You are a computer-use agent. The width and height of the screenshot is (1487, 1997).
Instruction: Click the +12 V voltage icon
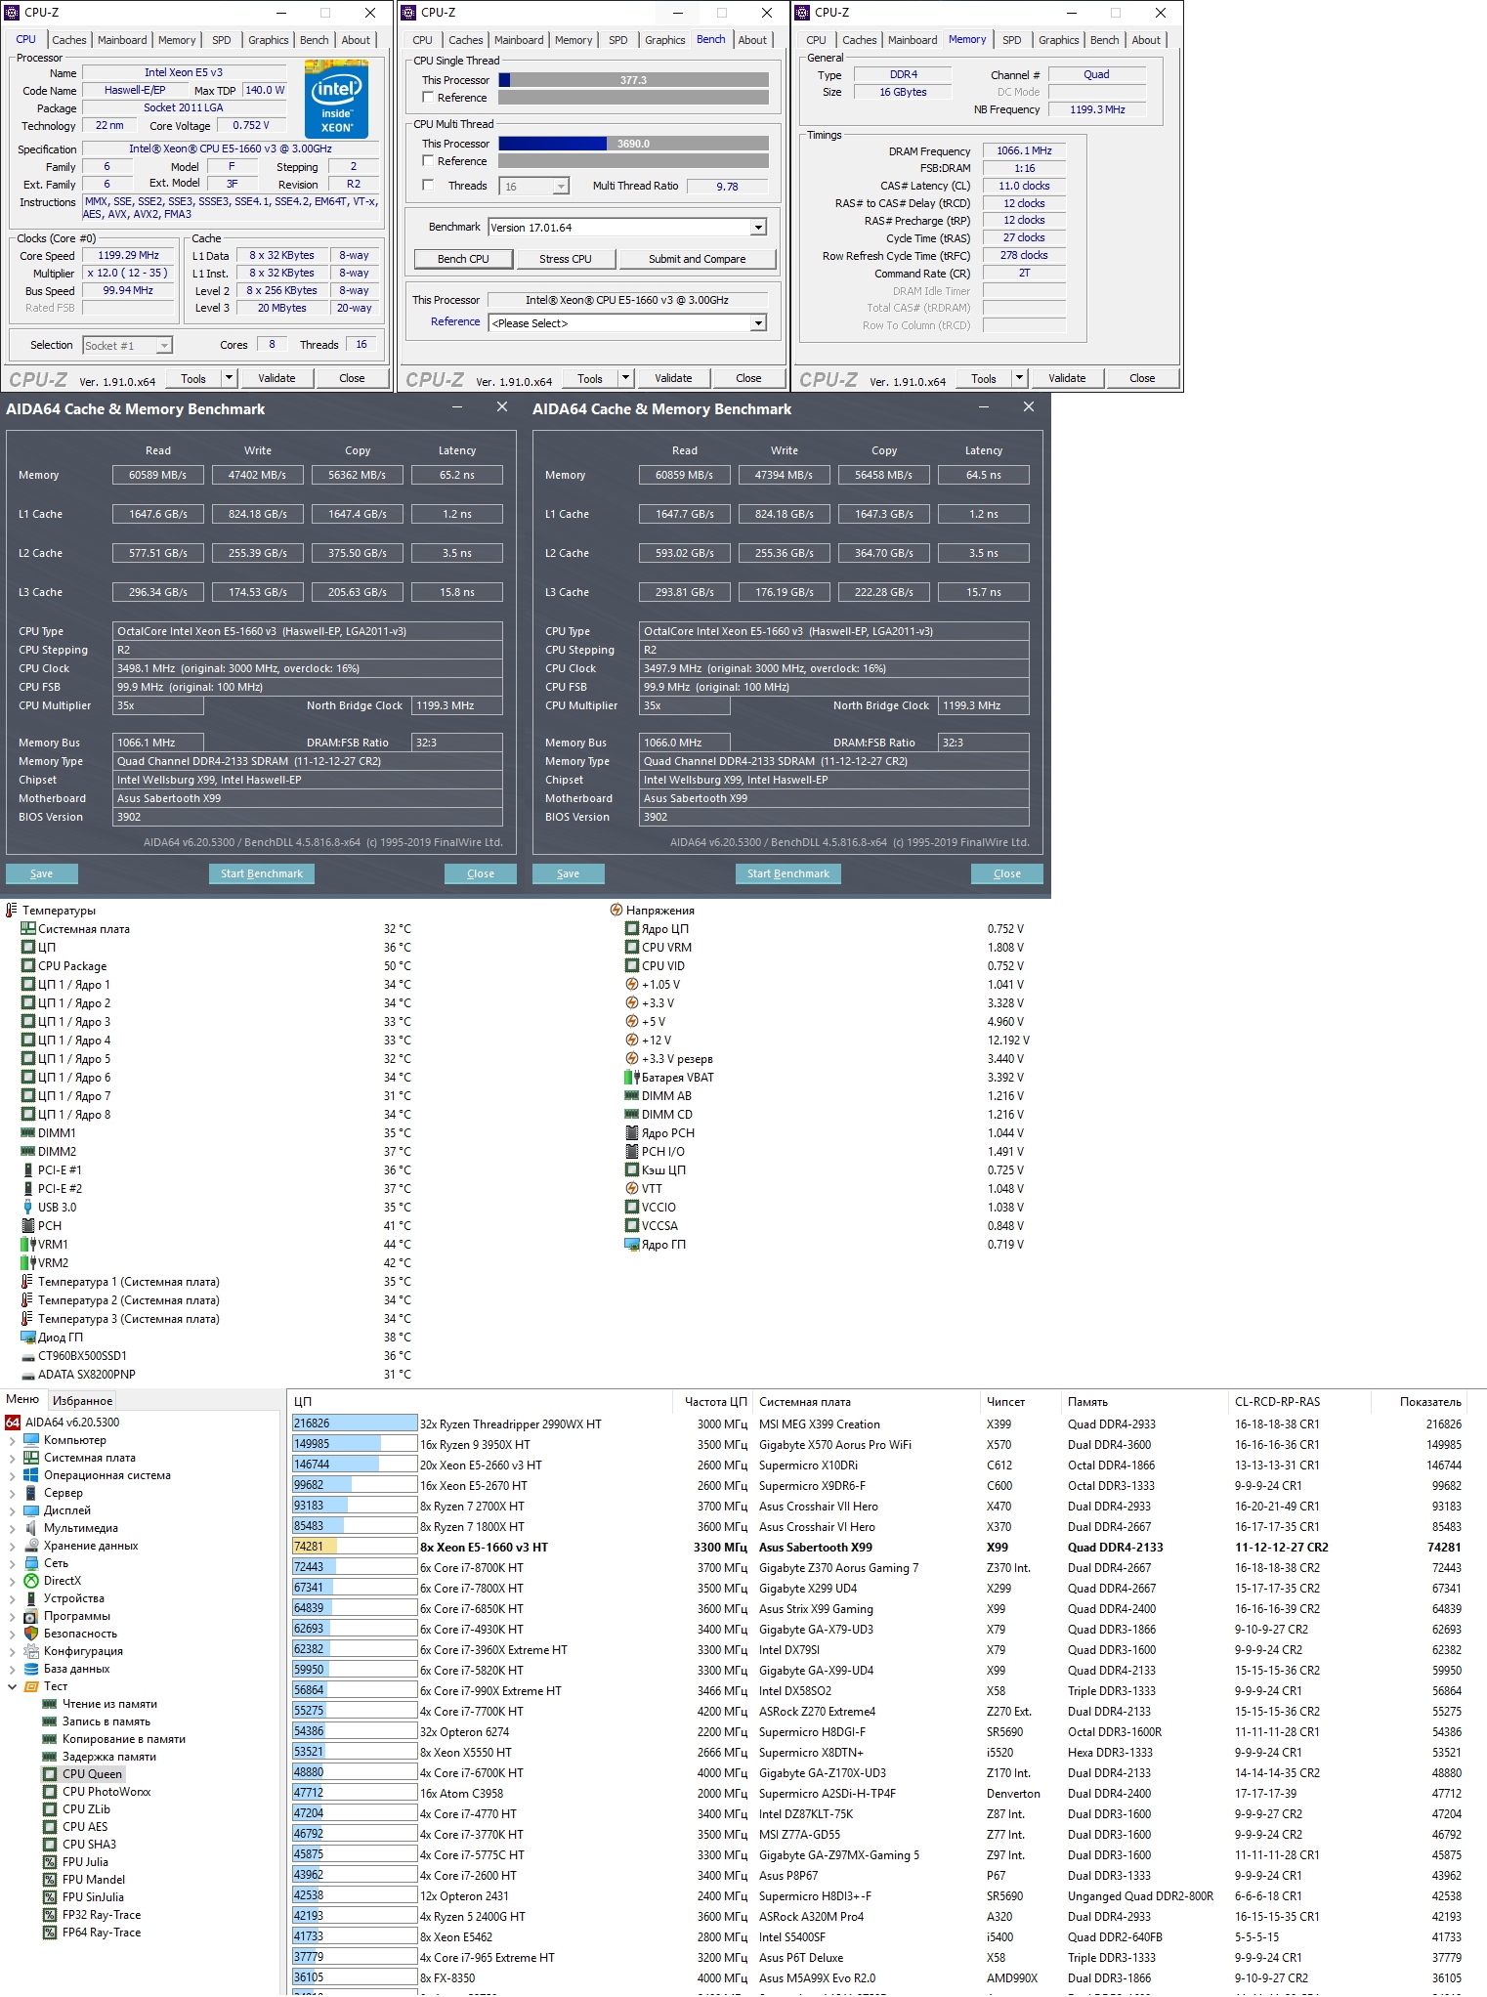tap(631, 1041)
